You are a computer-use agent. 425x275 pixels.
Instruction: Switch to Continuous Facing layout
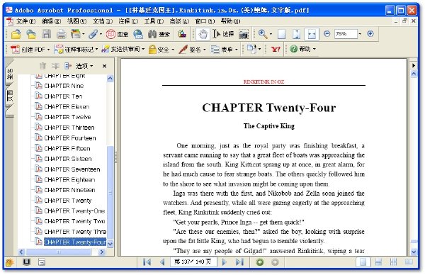click(393, 262)
